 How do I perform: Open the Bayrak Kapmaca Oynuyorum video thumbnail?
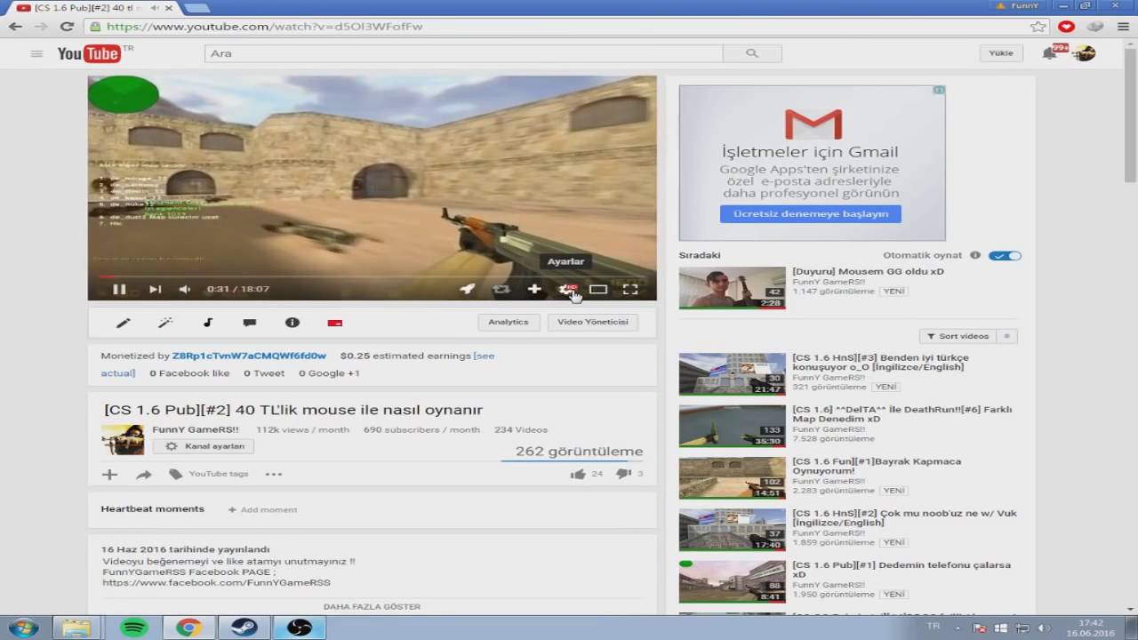pyautogui.click(x=733, y=478)
